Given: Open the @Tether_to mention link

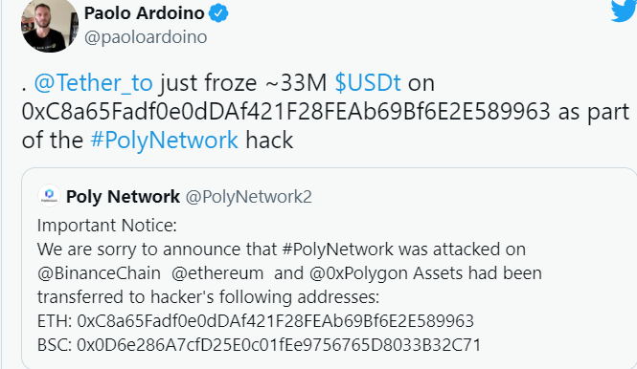Looking at the screenshot, I should (94, 83).
